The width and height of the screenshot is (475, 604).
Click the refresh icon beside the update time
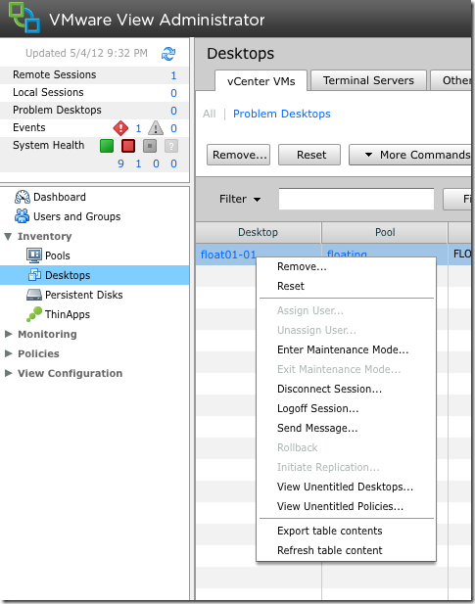[x=168, y=54]
